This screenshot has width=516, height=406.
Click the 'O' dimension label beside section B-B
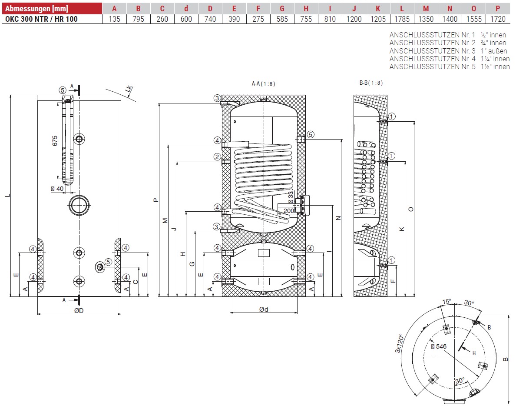coord(411,210)
